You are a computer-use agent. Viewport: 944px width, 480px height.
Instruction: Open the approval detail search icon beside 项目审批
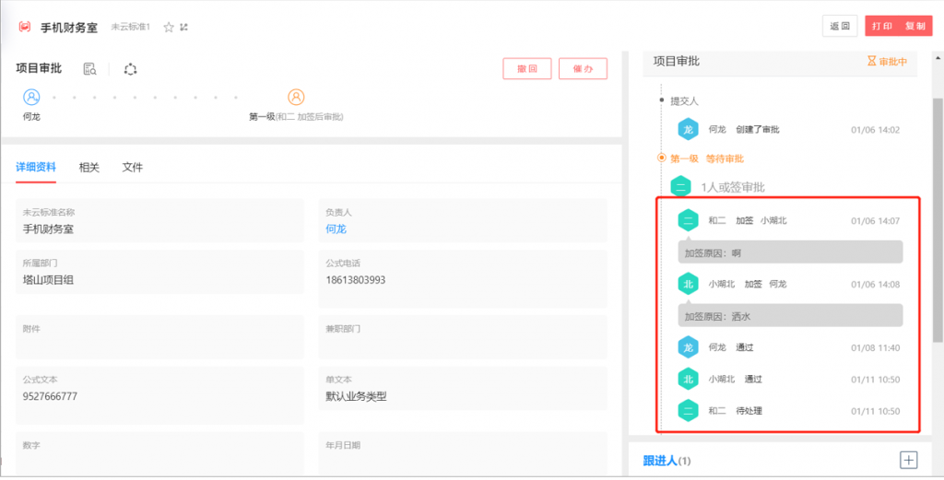[89, 69]
